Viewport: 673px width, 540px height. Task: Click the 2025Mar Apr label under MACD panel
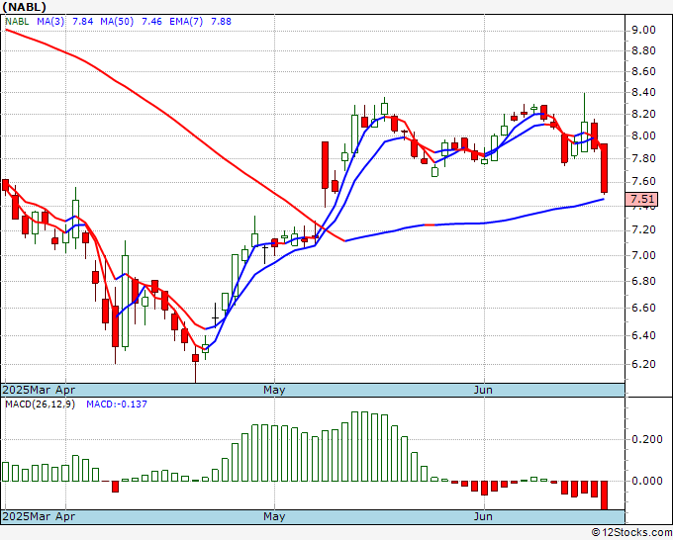[x=39, y=516]
